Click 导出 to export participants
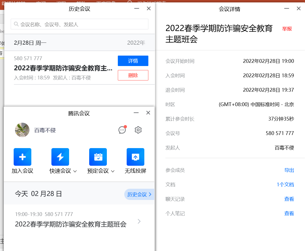The width and height of the screenshot is (305, 251). [289, 170]
